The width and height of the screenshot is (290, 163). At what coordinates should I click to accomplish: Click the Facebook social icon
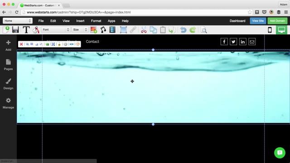pyautogui.click(x=224, y=42)
